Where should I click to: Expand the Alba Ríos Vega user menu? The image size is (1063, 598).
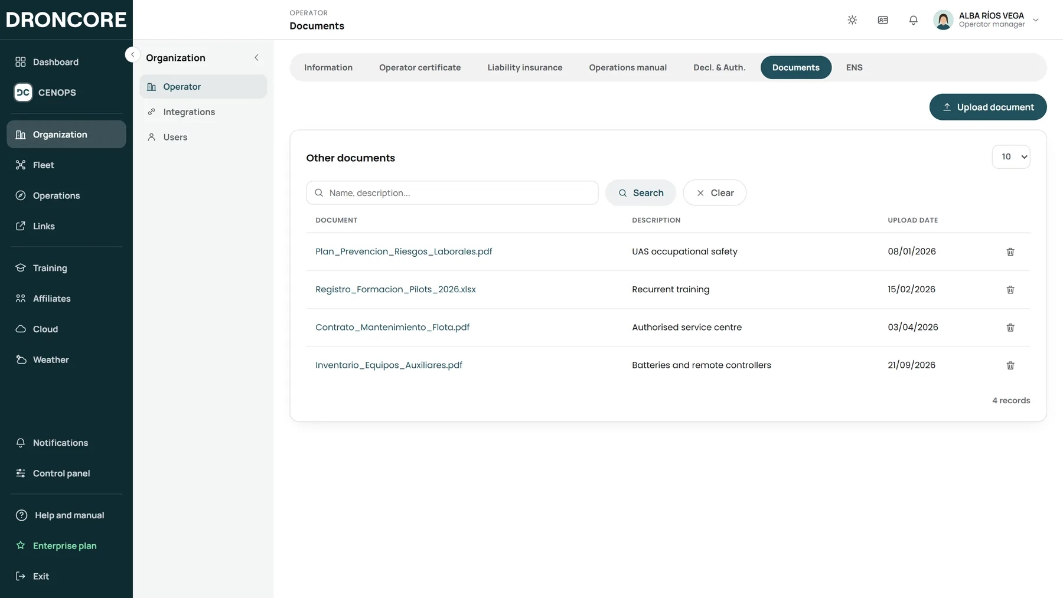pos(986,20)
